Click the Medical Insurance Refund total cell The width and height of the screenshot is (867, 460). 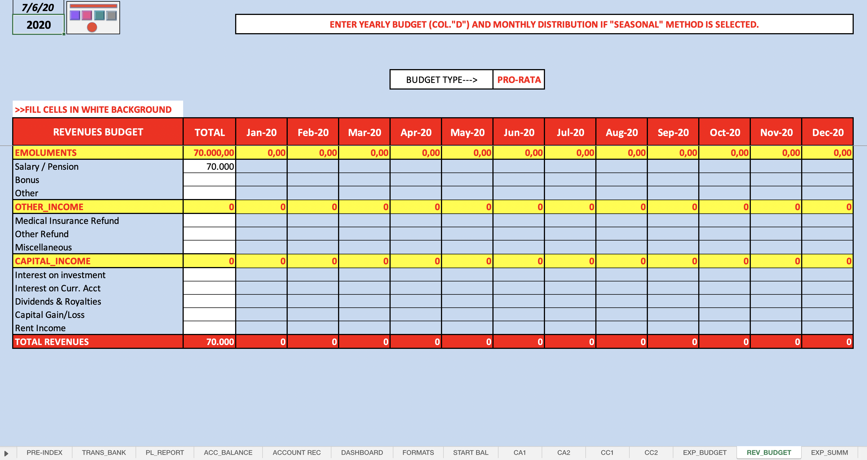point(209,221)
